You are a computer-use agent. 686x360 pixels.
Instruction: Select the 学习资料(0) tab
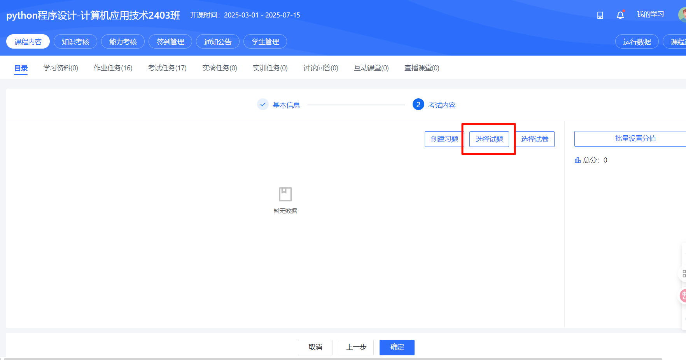(x=61, y=68)
